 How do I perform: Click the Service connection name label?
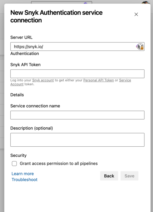tap(35, 106)
